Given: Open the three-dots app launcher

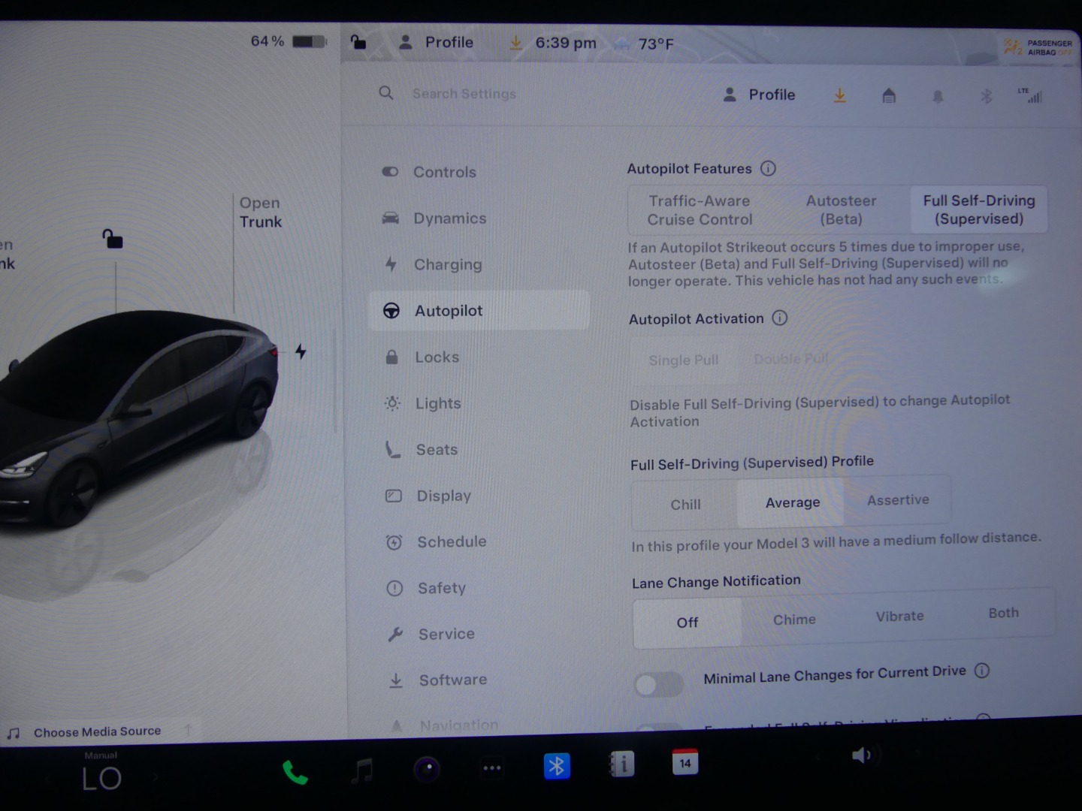Looking at the screenshot, I should (491, 768).
